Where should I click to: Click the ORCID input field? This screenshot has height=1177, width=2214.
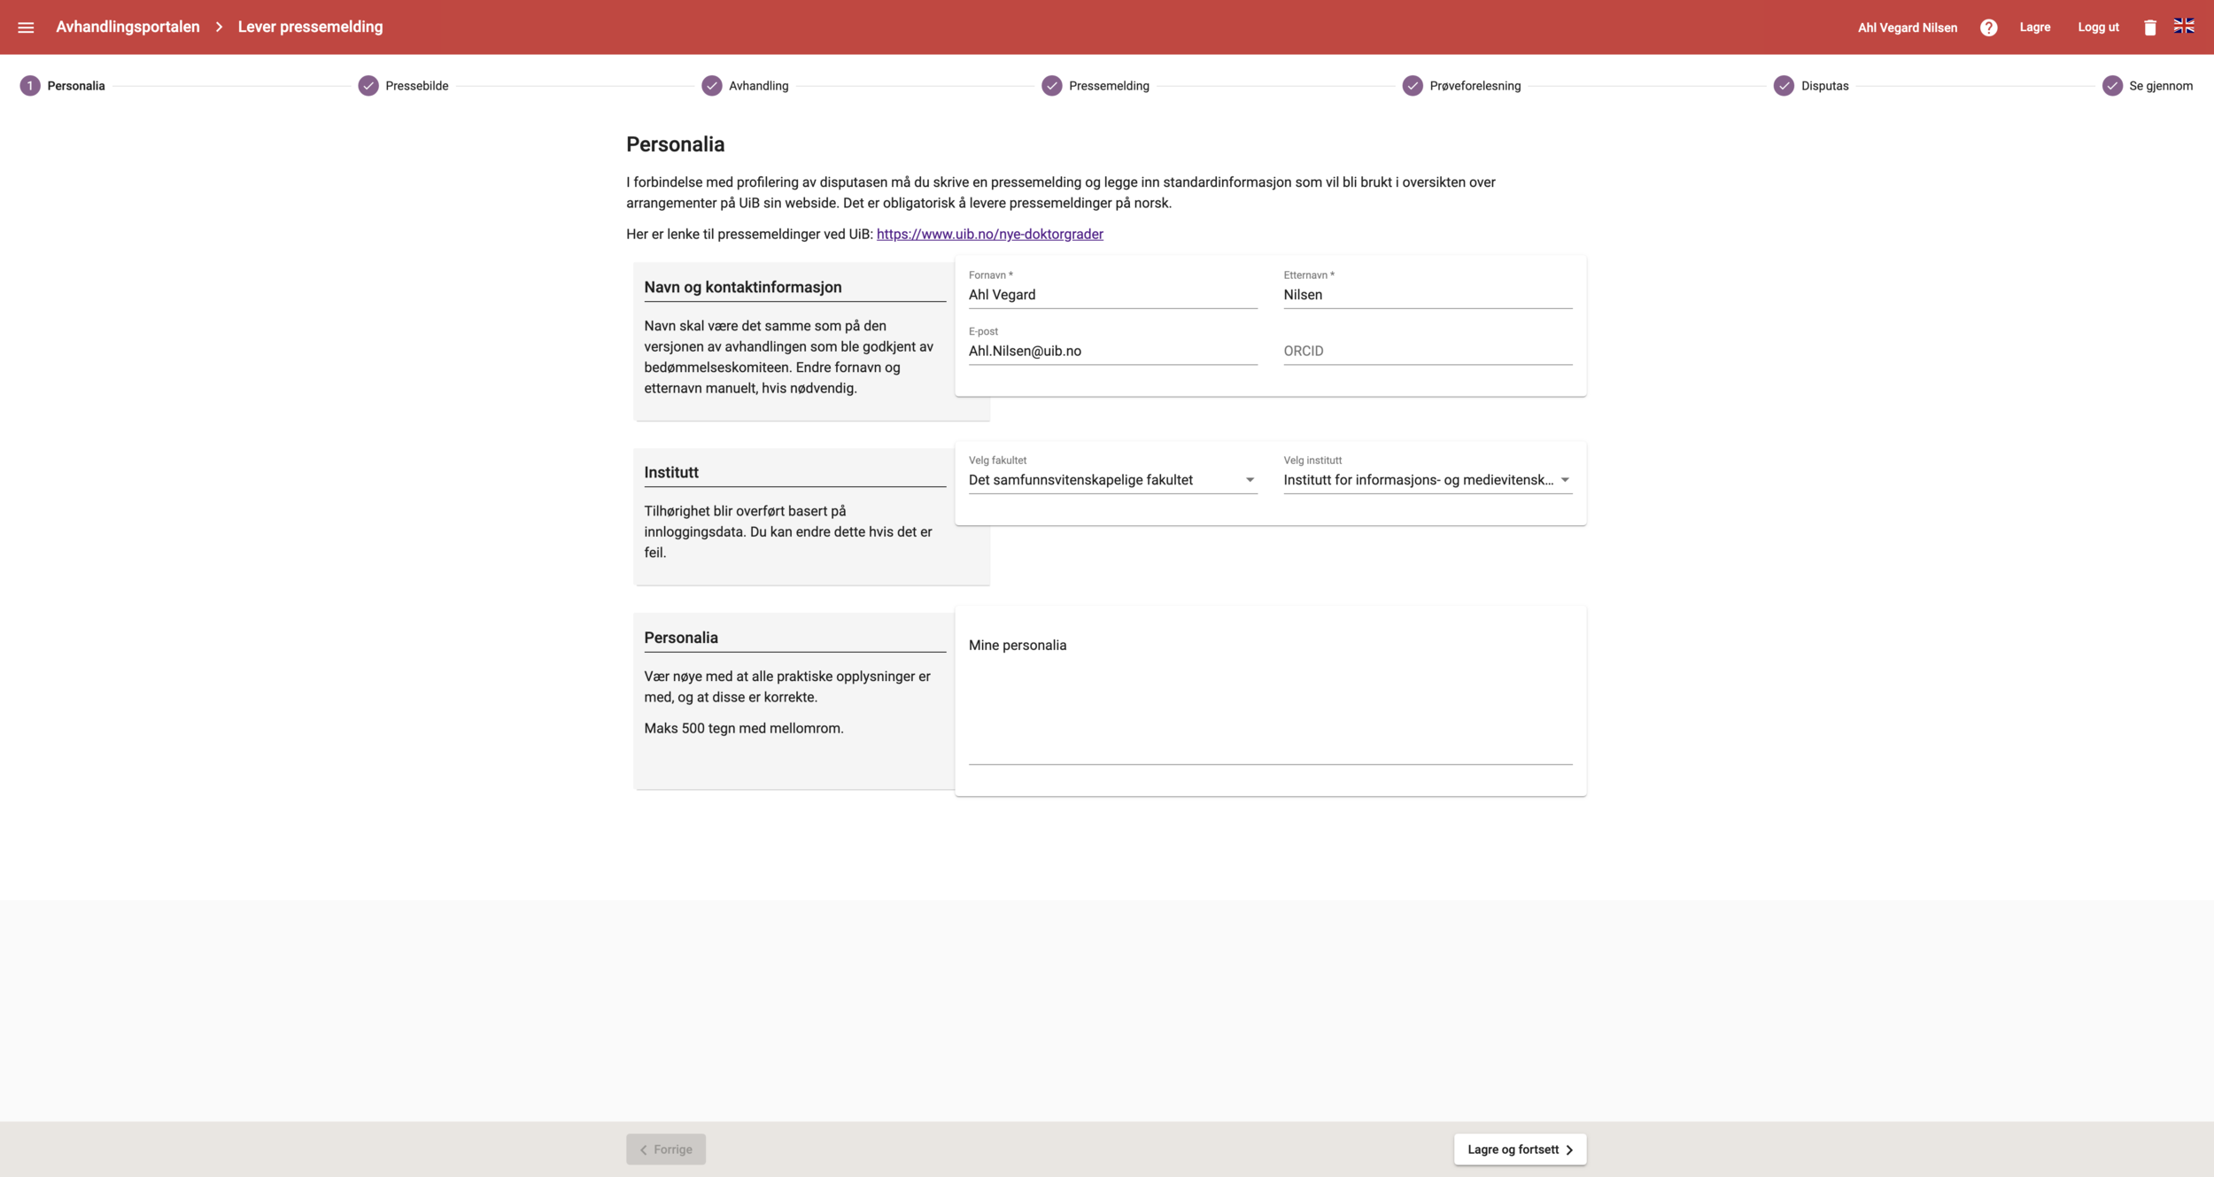(x=1427, y=351)
